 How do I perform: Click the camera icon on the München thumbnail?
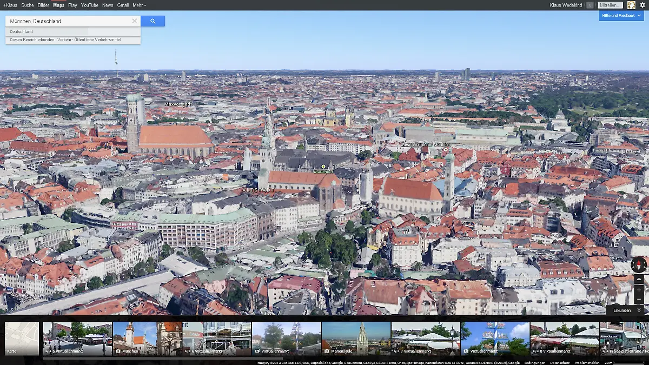(118, 351)
